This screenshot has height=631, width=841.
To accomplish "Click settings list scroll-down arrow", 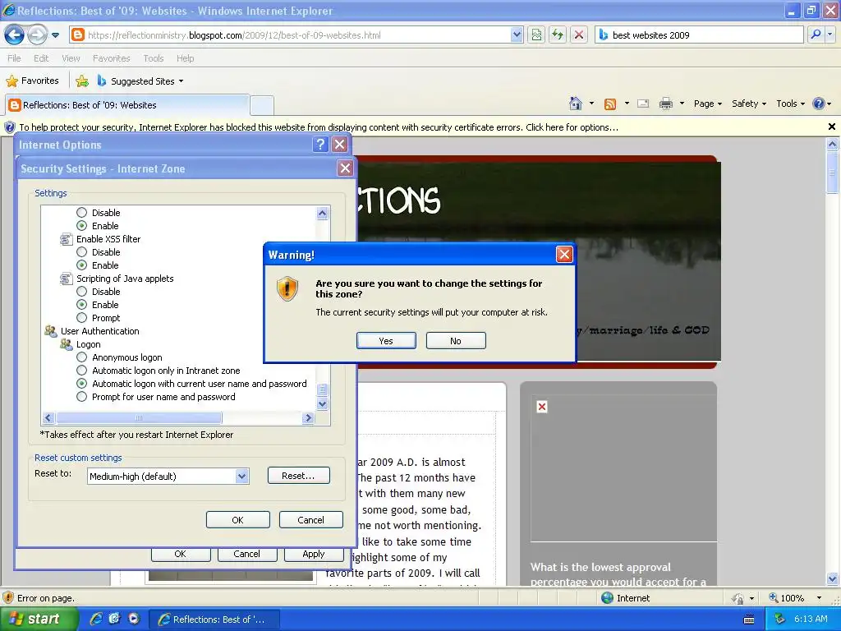I will coord(322,404).
